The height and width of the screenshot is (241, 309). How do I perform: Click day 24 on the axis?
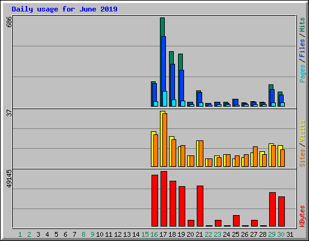coord(226,234)
